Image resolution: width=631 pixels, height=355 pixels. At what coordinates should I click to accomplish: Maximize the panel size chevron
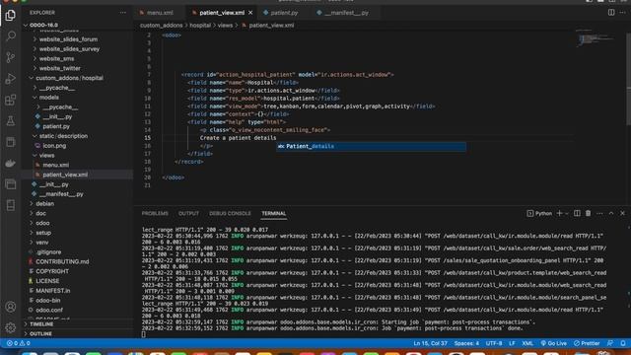point(611,213)
